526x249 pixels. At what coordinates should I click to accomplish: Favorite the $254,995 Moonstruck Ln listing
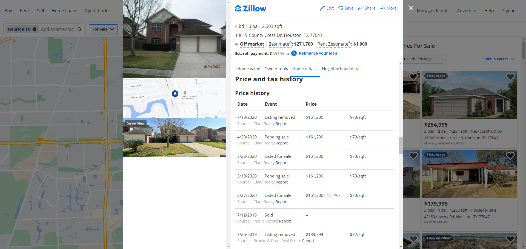point(510,77)
